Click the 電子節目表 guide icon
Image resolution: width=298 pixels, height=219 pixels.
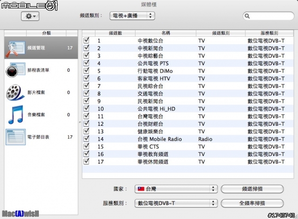coord(15,137)
